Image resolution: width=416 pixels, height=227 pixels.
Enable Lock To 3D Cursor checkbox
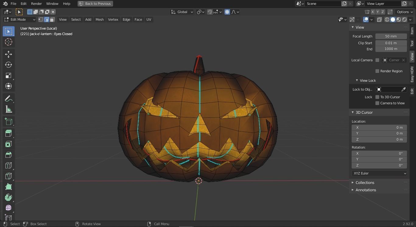point(377,97)
